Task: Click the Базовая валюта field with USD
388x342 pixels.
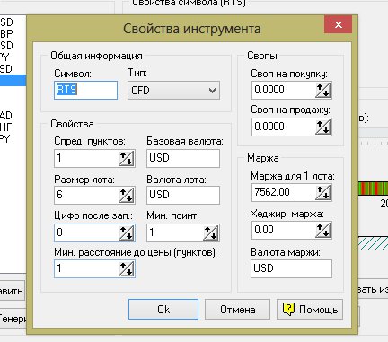Action: click(183, 158)
